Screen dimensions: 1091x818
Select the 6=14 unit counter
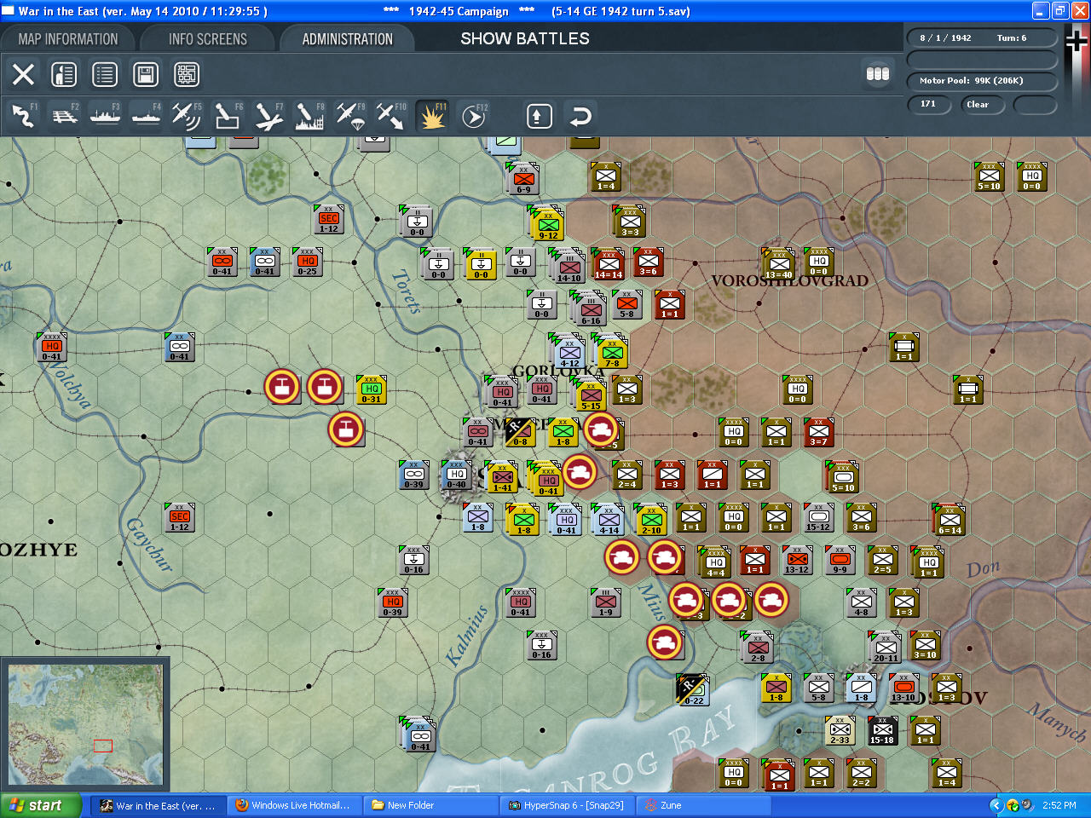(x=950, y=520)
